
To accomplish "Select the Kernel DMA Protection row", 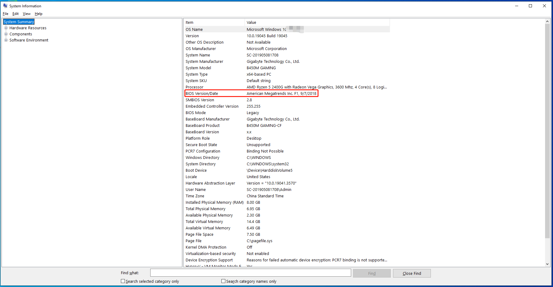I will [x=287, y=247].
